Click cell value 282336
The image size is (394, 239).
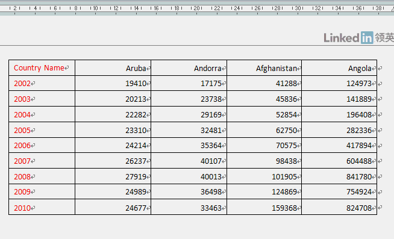[x=359, y=130]
